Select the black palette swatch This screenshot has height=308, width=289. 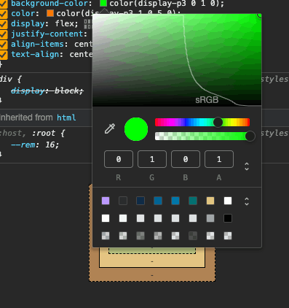click(228, 218)
